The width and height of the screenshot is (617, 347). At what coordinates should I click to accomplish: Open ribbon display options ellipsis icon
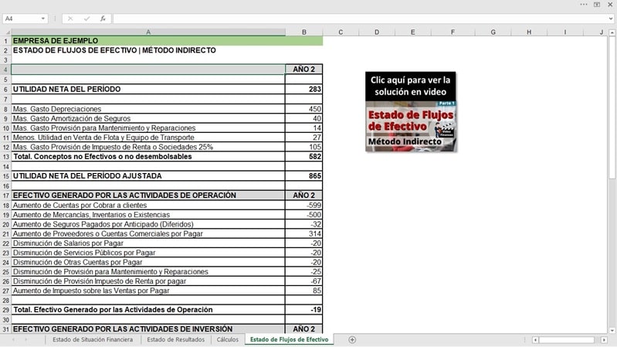582,5
